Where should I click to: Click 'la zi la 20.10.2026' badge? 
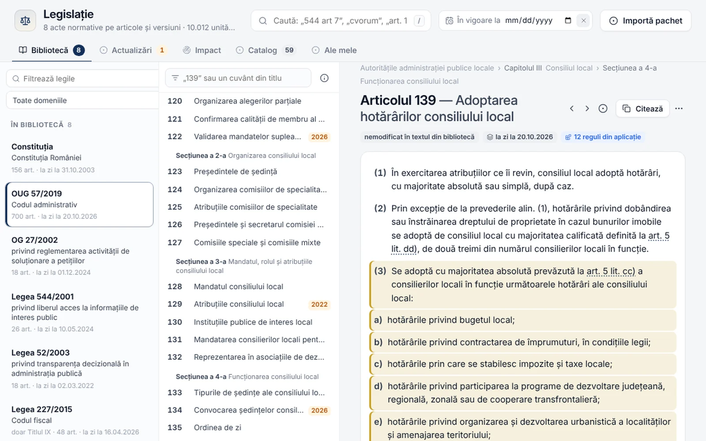pyautogui.click(x=520, y=137)
